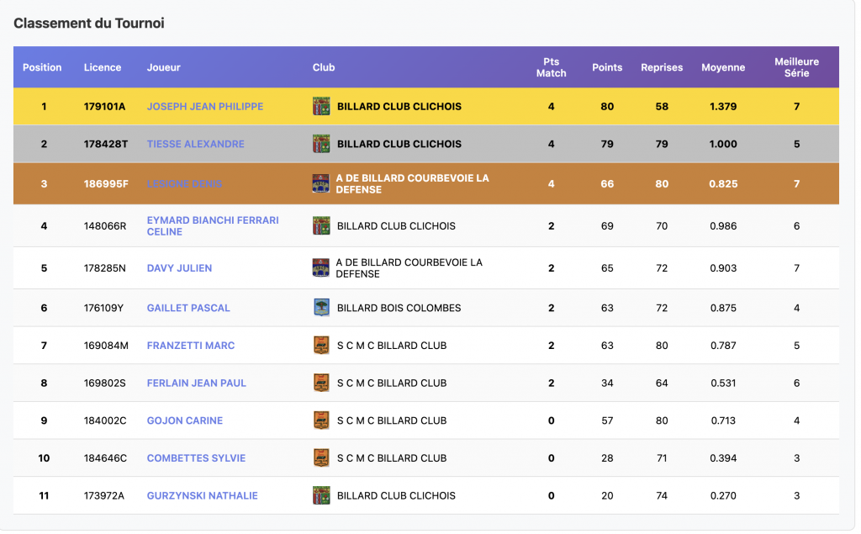Click the Position column header
Viewport: 861px width, 534px height.
tap(42, 67)
